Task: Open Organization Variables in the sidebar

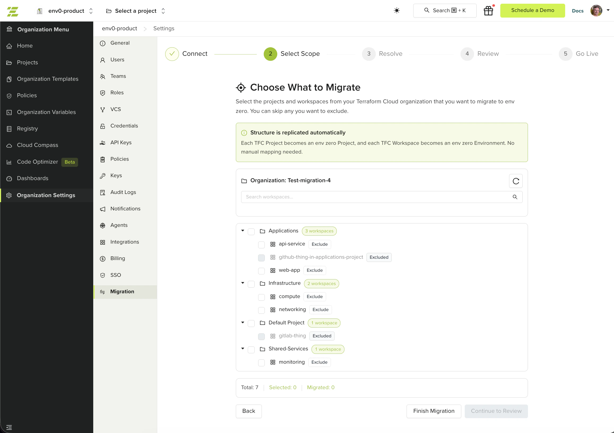Action: point(46,112)
